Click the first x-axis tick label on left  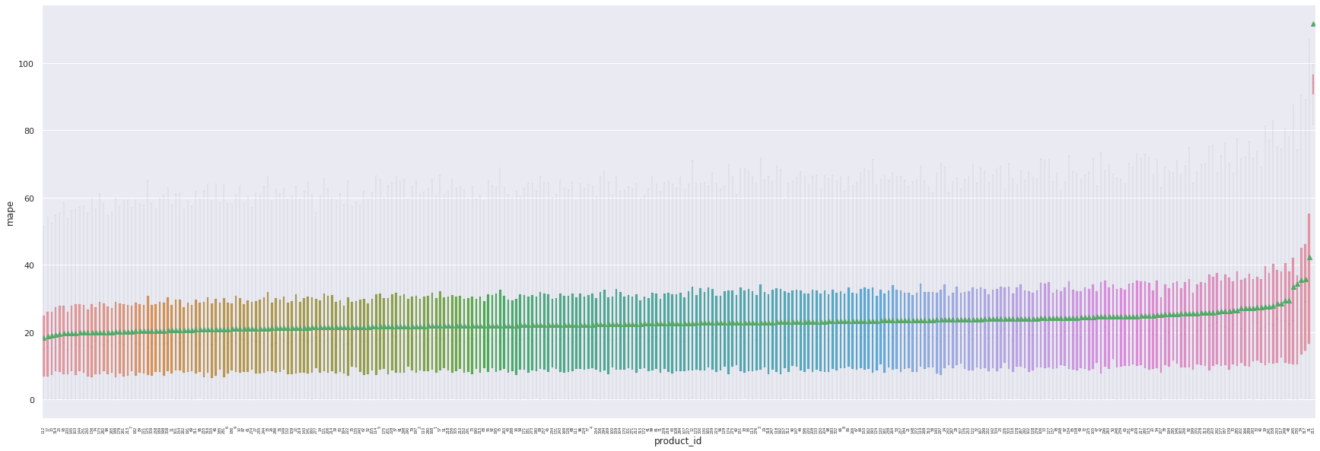click(x=43, y=431)
